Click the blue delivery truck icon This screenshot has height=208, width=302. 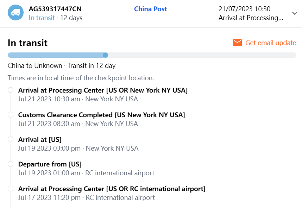[x=15, y=13]
